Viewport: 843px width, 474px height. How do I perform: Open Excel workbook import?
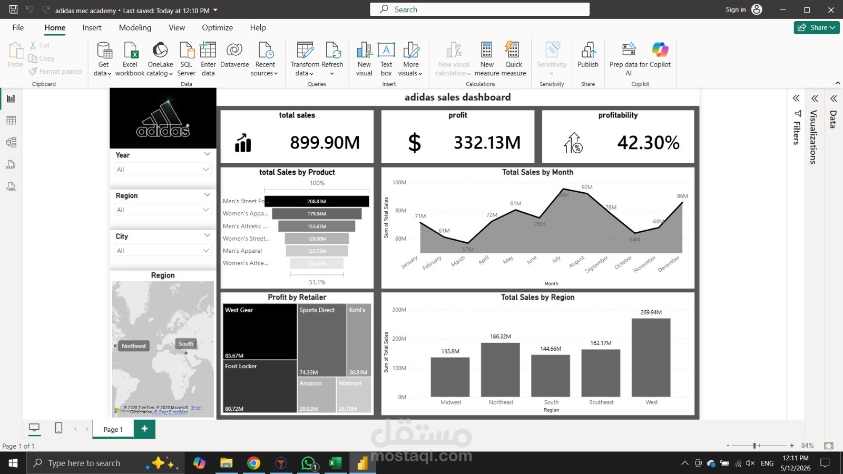click(130, 58)
